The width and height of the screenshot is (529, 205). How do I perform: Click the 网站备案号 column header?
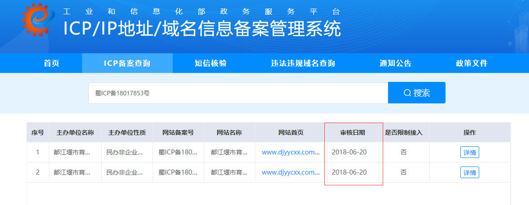[178, 132]
